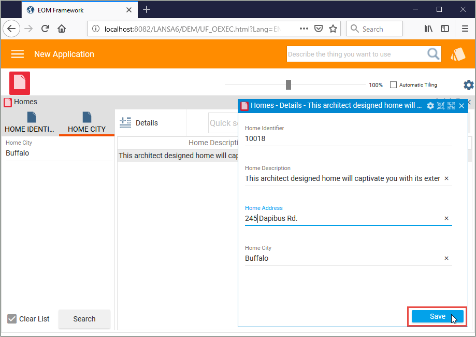Clear the Home City field in details
Image resolution: width=476 pixels, height=337 pixels.
coord(446,258)
